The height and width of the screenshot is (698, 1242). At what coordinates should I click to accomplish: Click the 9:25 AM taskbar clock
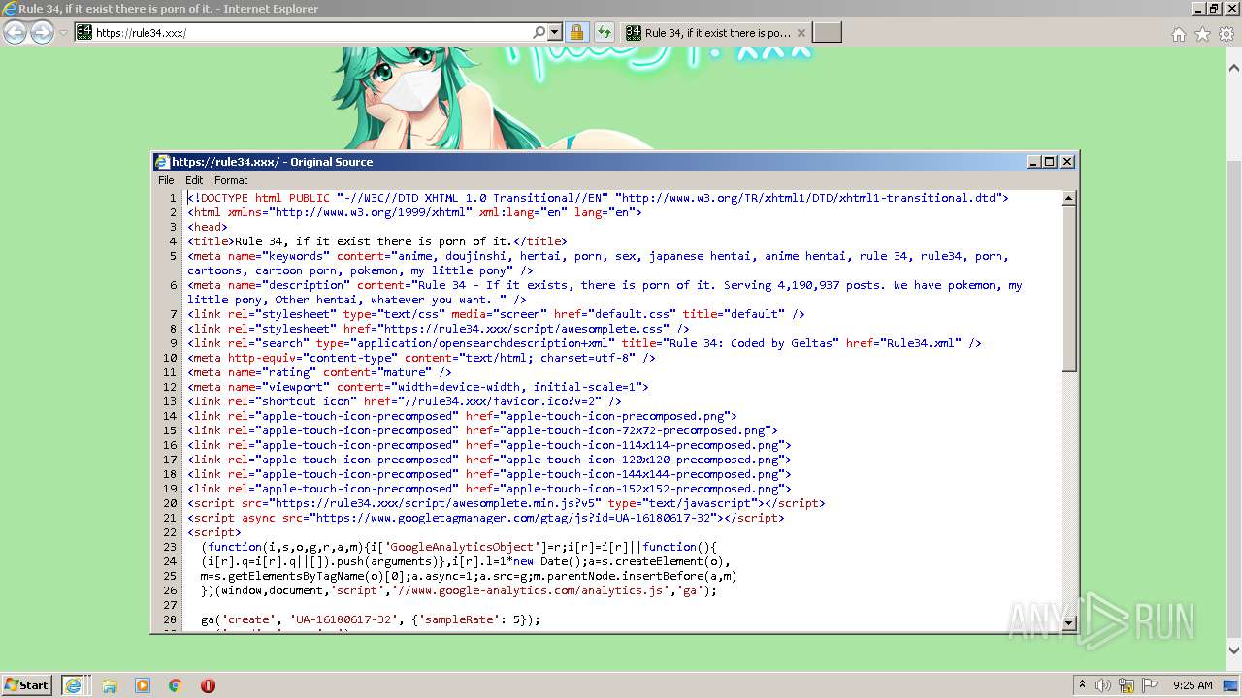[1193, 685]
